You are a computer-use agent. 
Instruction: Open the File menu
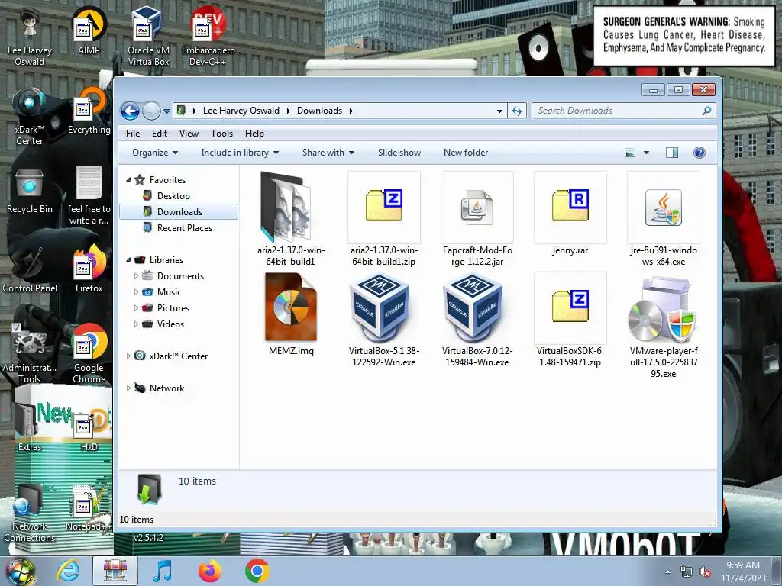[x=133, y=134]
